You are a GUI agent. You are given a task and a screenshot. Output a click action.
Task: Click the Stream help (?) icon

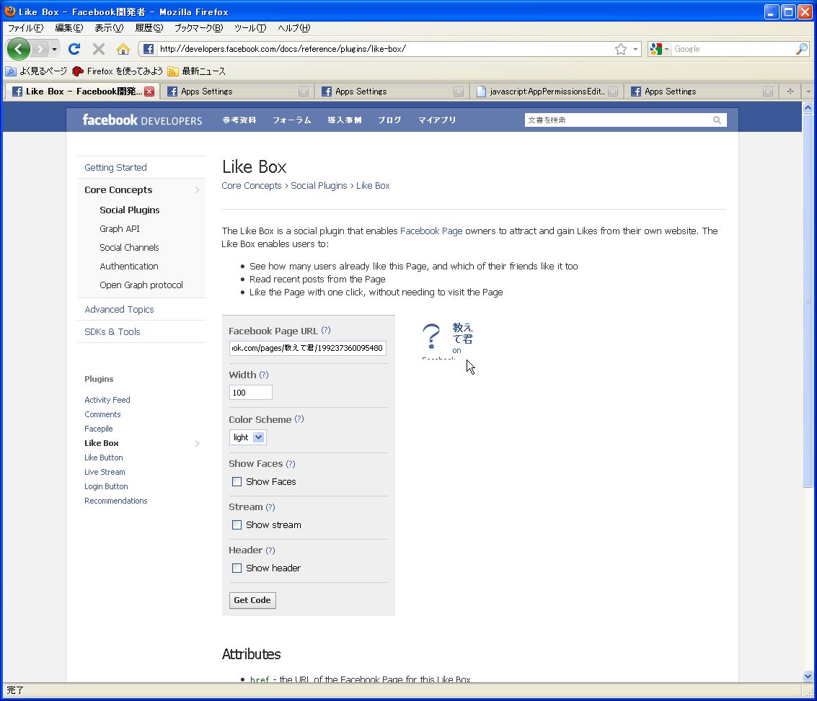click(270, 507)
